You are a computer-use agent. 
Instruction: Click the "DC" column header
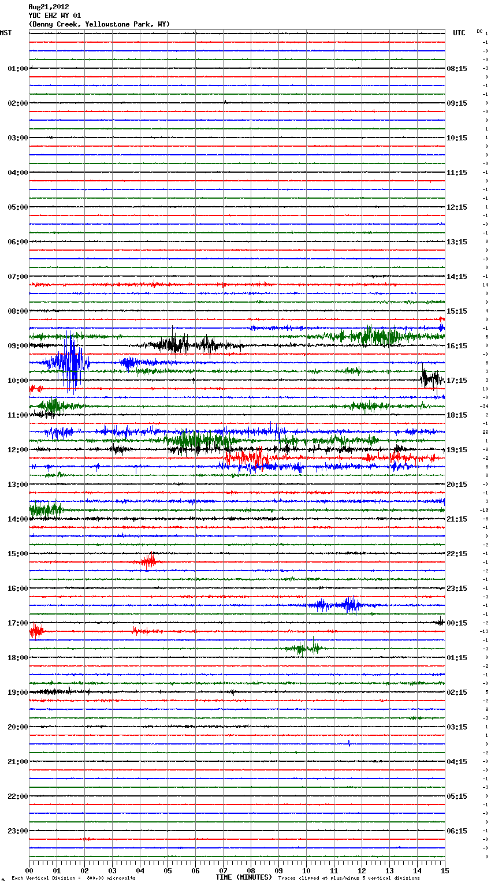[x=479, y=31]
